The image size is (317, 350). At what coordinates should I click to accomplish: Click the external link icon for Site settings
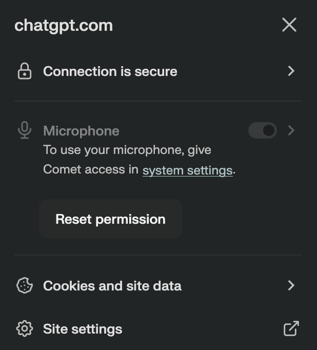(x=291, y=328)
